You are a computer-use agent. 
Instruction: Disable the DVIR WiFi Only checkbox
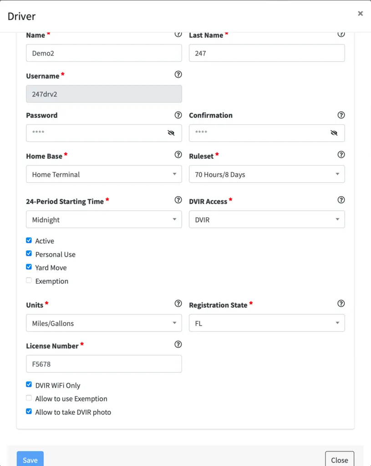click(29, 385)
